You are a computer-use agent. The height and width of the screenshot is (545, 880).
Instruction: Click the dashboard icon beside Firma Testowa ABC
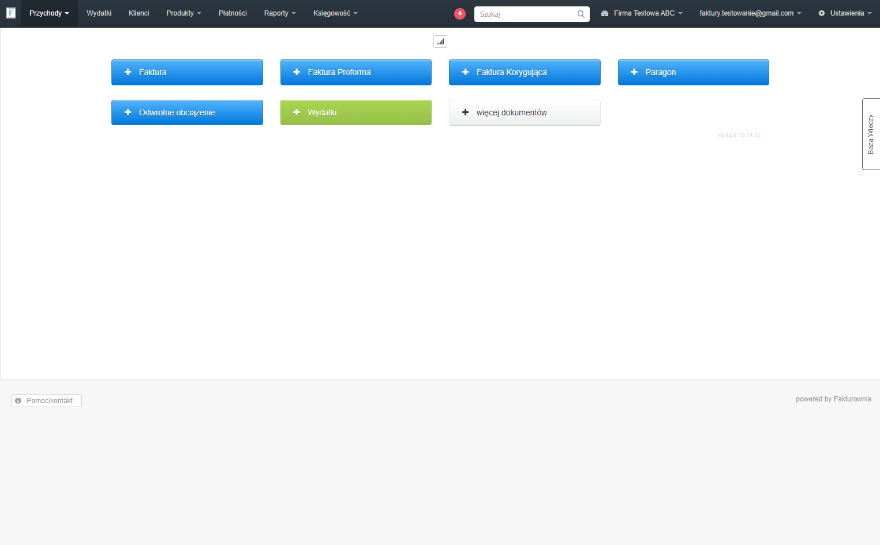click(x=605, y=13)
